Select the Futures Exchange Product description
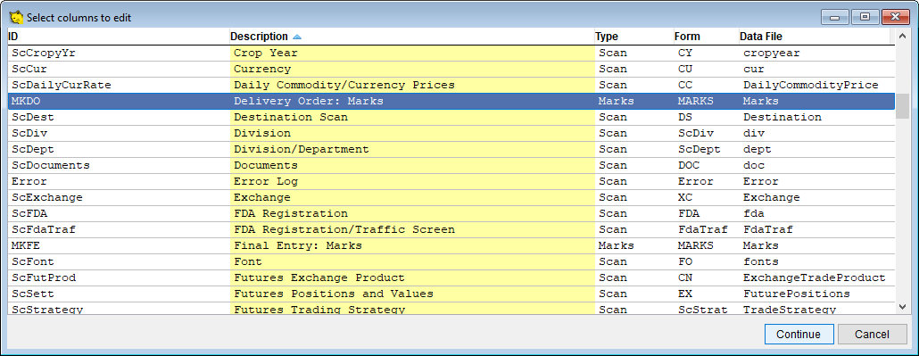Viewport: 919px width, 356px height. (x=412, y=277)
